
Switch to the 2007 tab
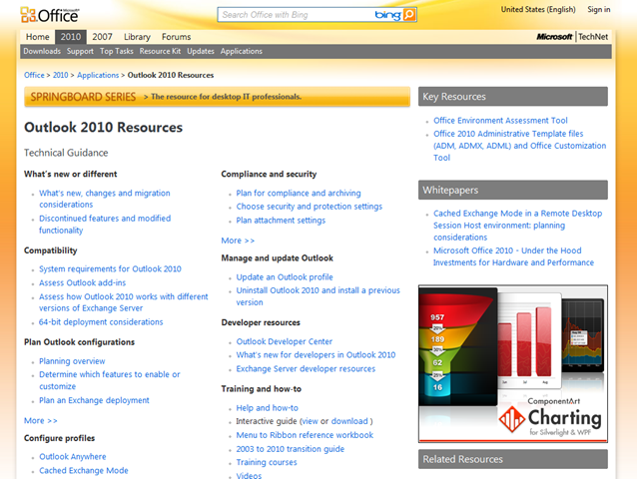102,37
